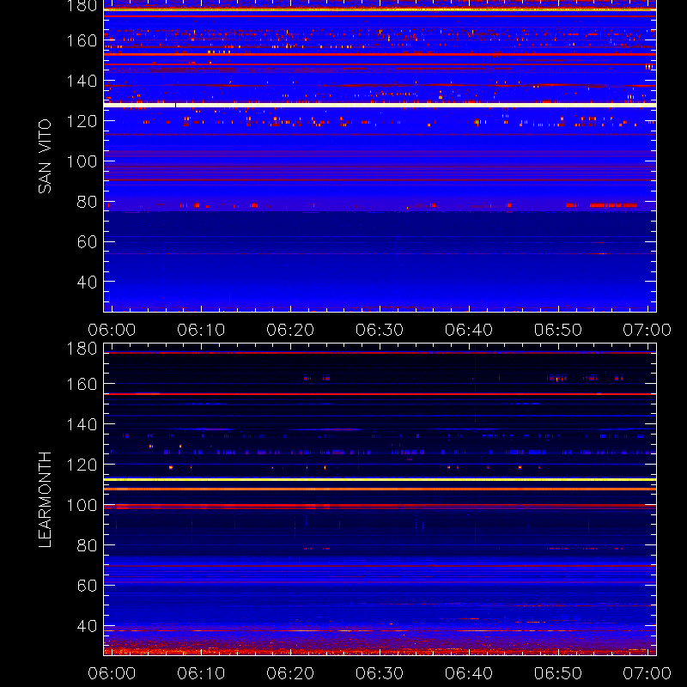Select the 40 frequency label on the San Vito plot

click(x=87, y=282)
